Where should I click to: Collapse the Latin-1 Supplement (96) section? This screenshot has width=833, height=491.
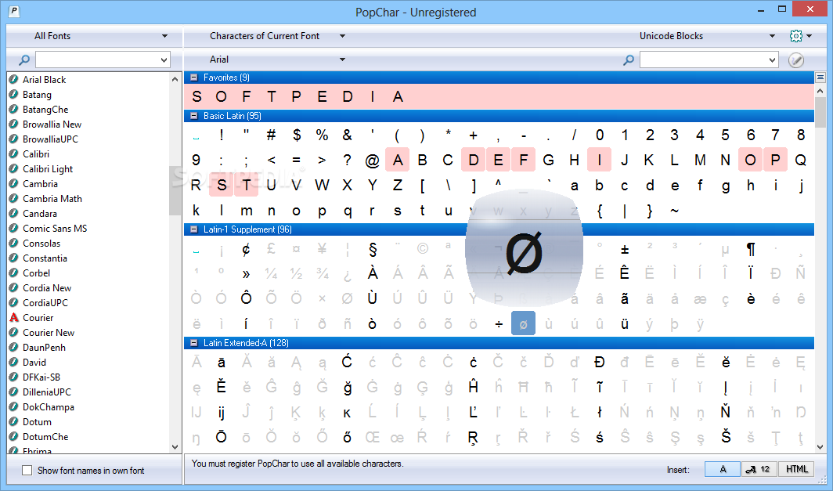click(x=194, y=229)
